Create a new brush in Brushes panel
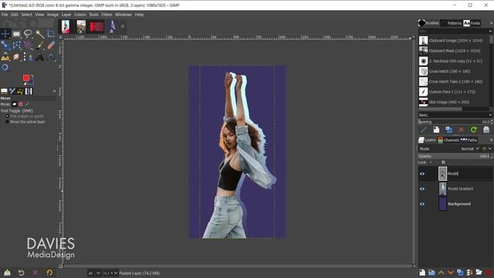Viewport: 494px width, 278px height. (436, 130)
